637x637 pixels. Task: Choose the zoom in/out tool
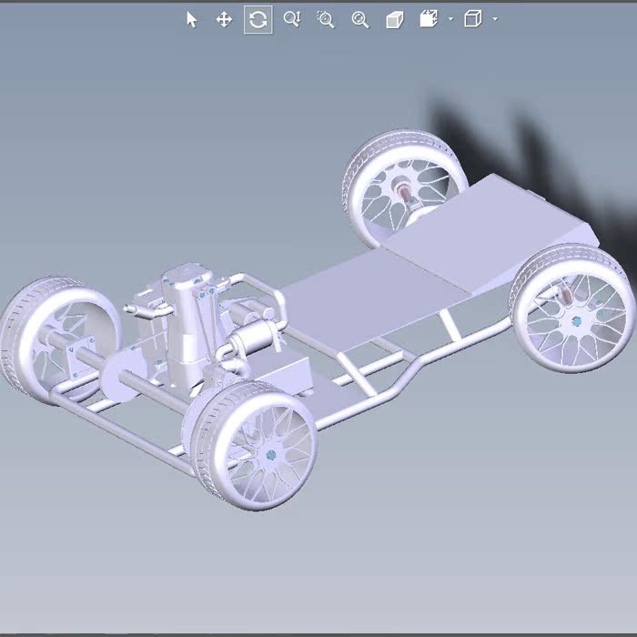[x=292, y=19]
